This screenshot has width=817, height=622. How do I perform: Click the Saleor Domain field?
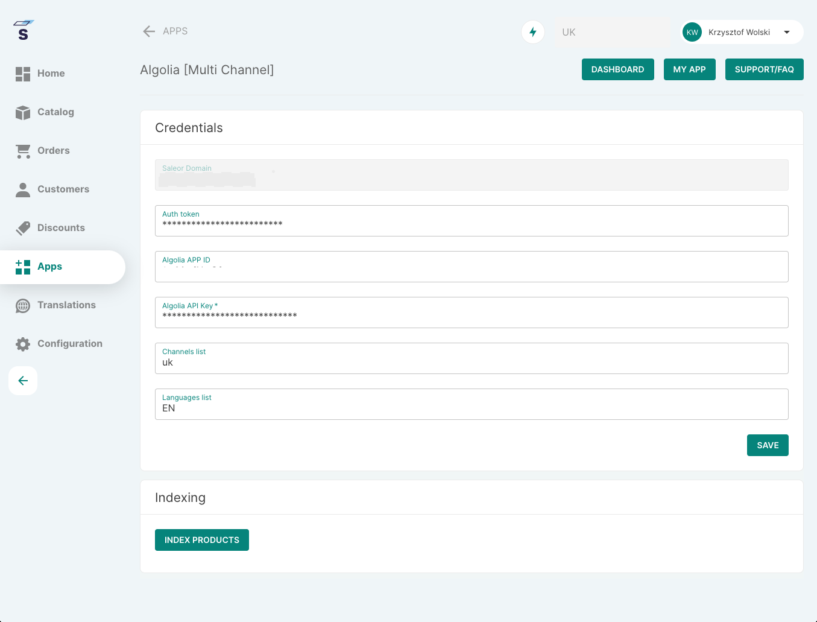coord(472,175)
